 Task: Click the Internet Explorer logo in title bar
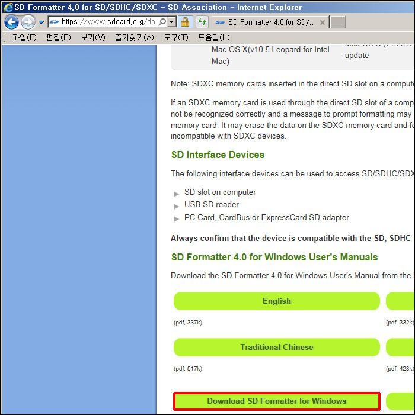tap(8, 7)
